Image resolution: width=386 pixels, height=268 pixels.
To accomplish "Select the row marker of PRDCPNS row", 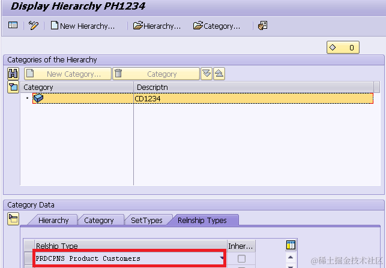I will [29, 258].
